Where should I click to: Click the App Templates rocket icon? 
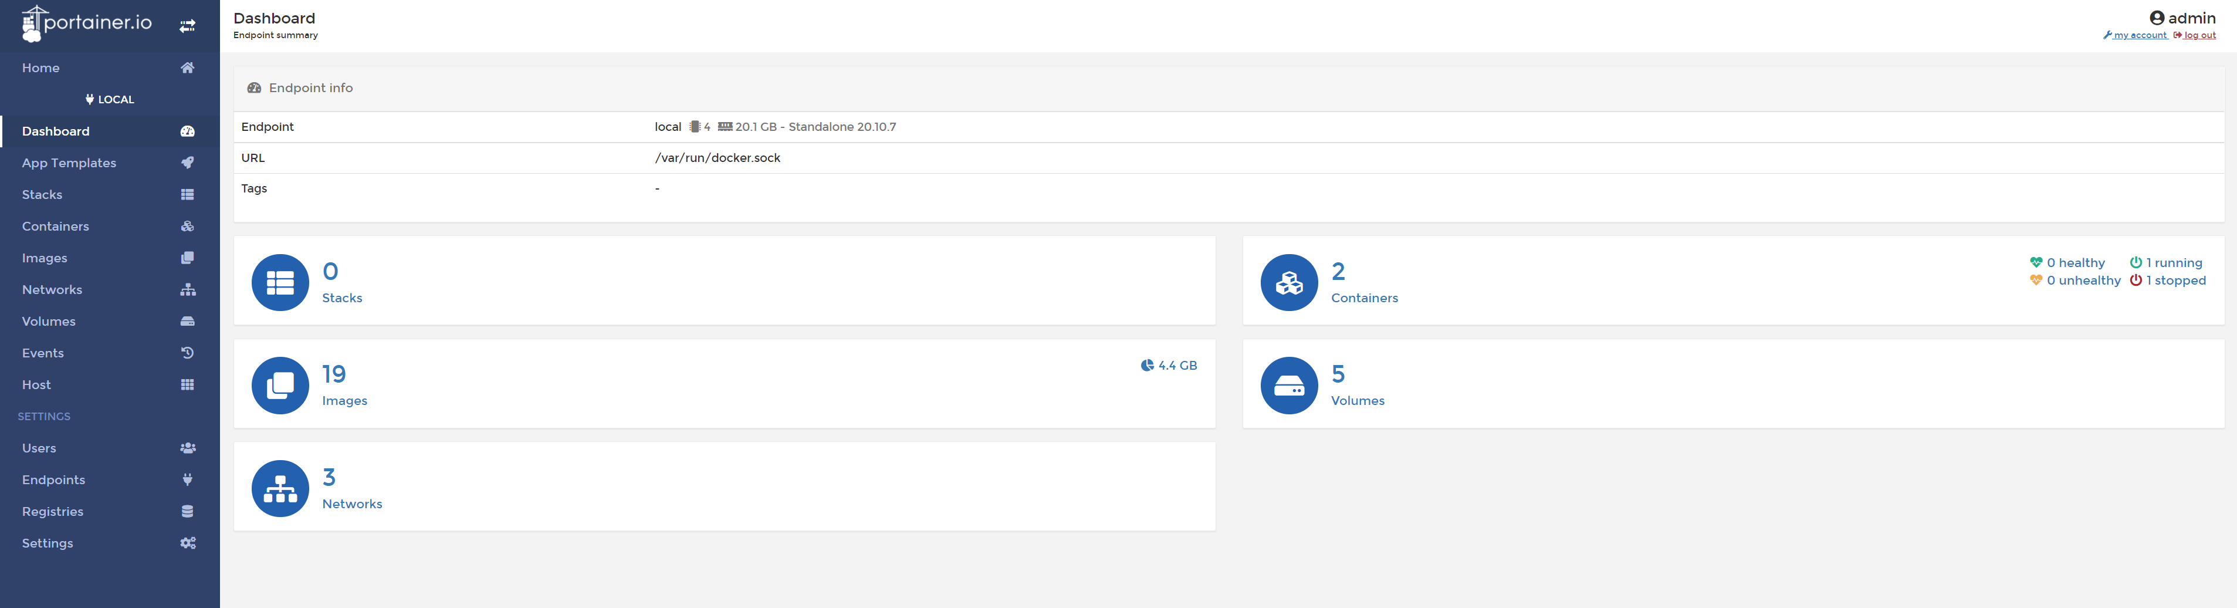click(188, 163)
